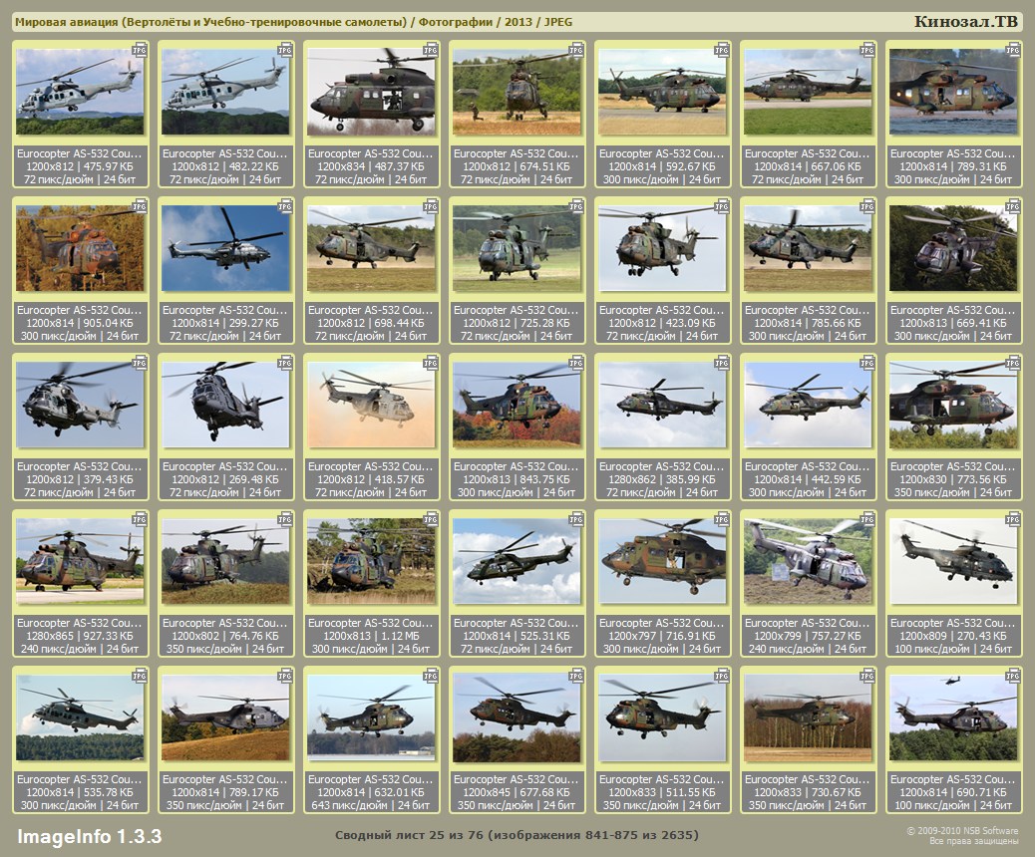The height and width of the screenshot is (857, 1035).
Task: Click JPG badge on the 475.97 КБ thumbnail
Action: pyautogui.click(x=140, y=49)
